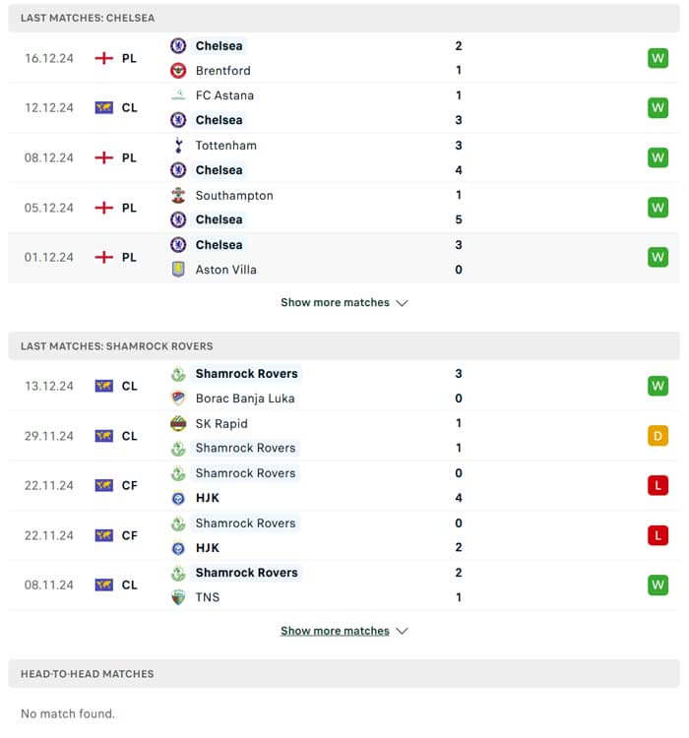689x738 pixels.
Task: Expand Show more matches under Shamrock Rovers
Action: click(x=344, y=631)
